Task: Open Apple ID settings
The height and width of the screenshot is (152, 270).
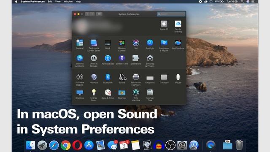Action: (x=164, y=25)
